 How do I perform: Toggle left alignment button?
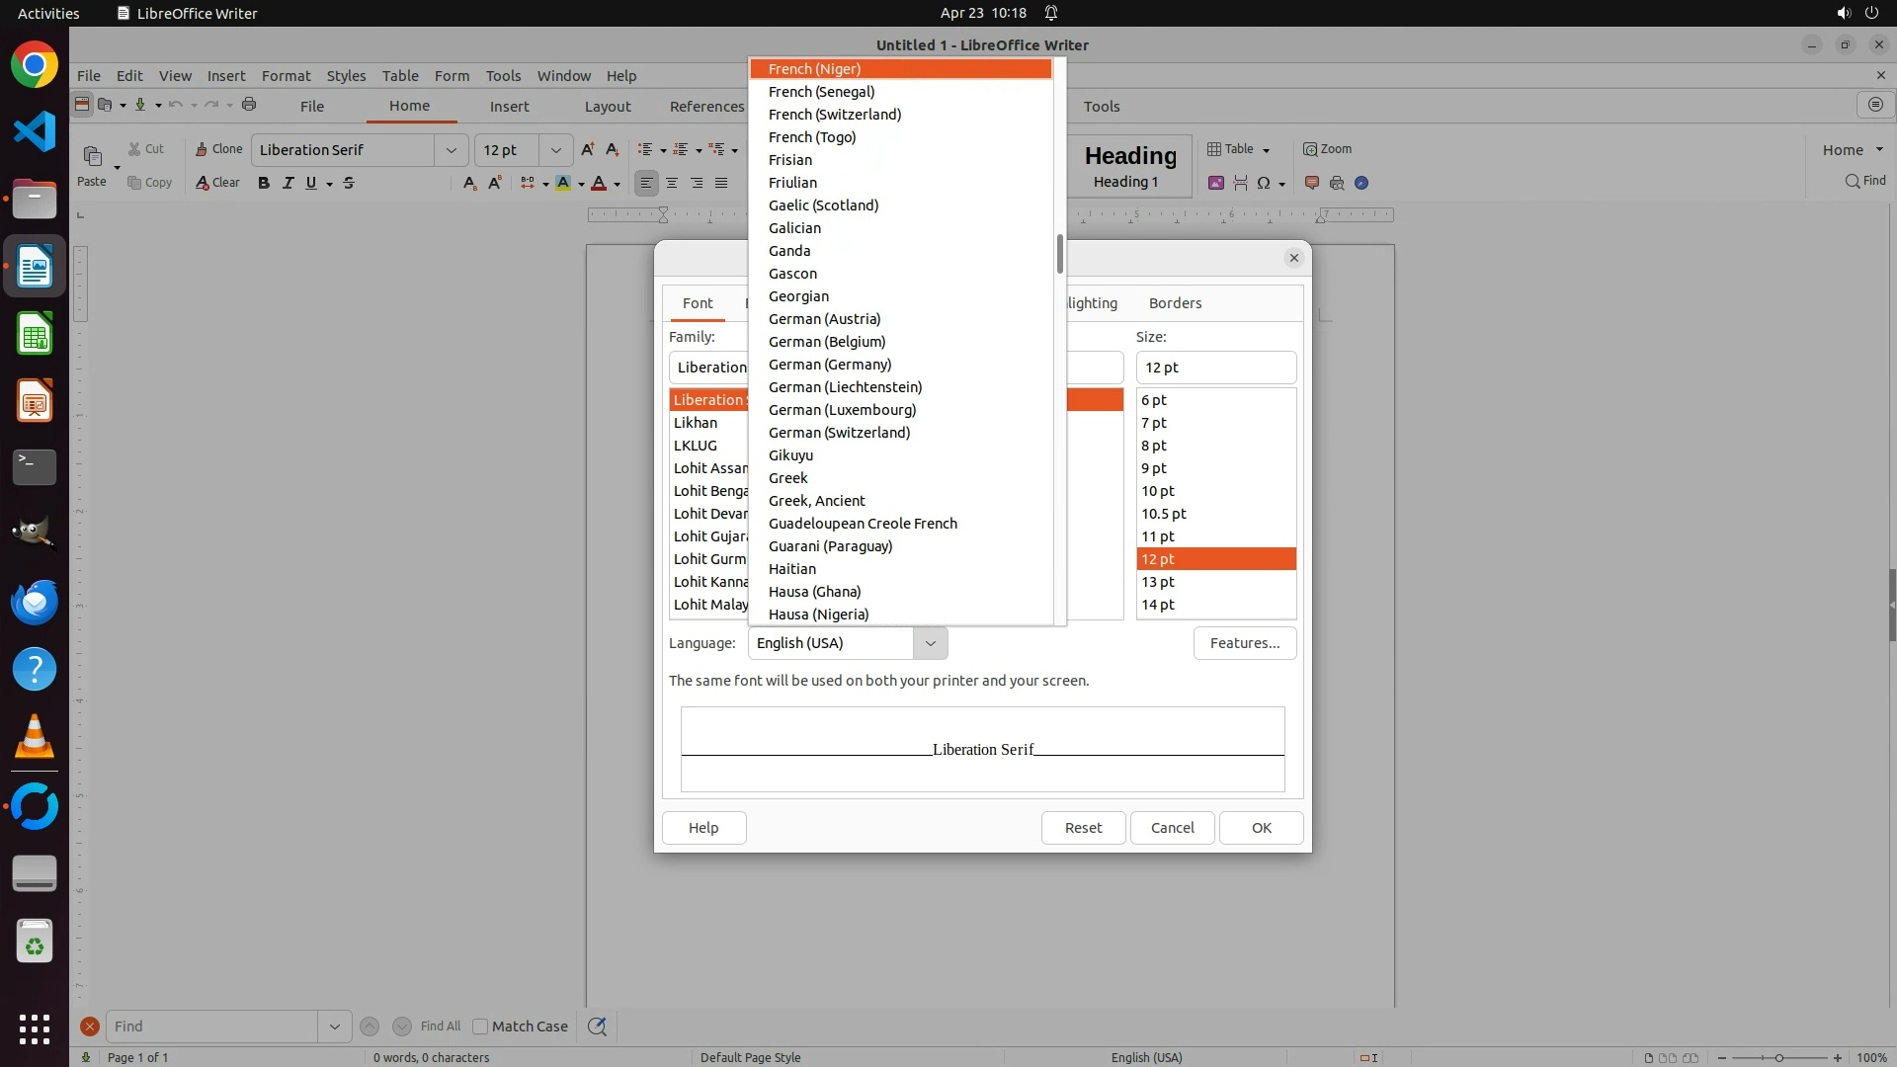pos(646,183)
